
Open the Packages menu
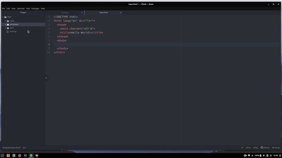(35, 9)
